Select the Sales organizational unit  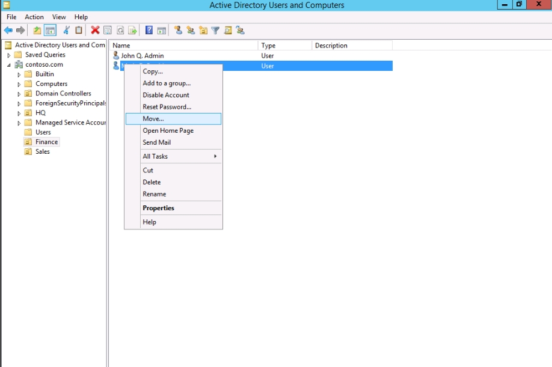(42, 152)
